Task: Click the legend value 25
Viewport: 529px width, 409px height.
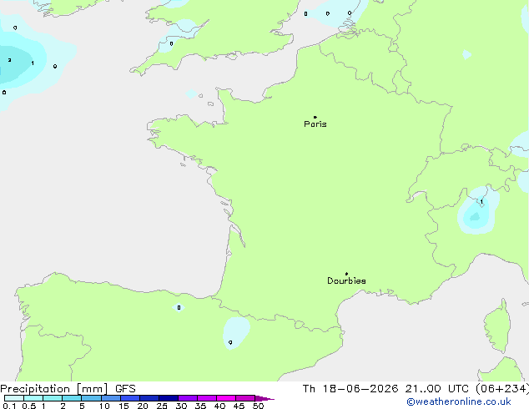Action: [x=162, y=406]
